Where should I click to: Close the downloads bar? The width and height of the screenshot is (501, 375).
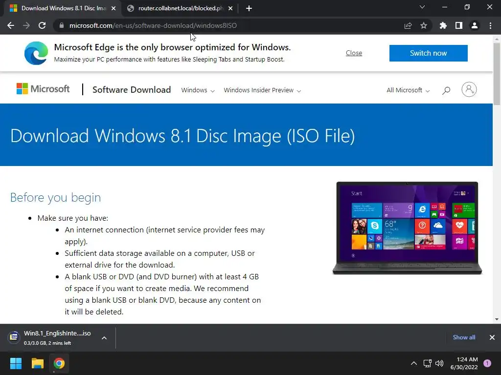(492, 337)
